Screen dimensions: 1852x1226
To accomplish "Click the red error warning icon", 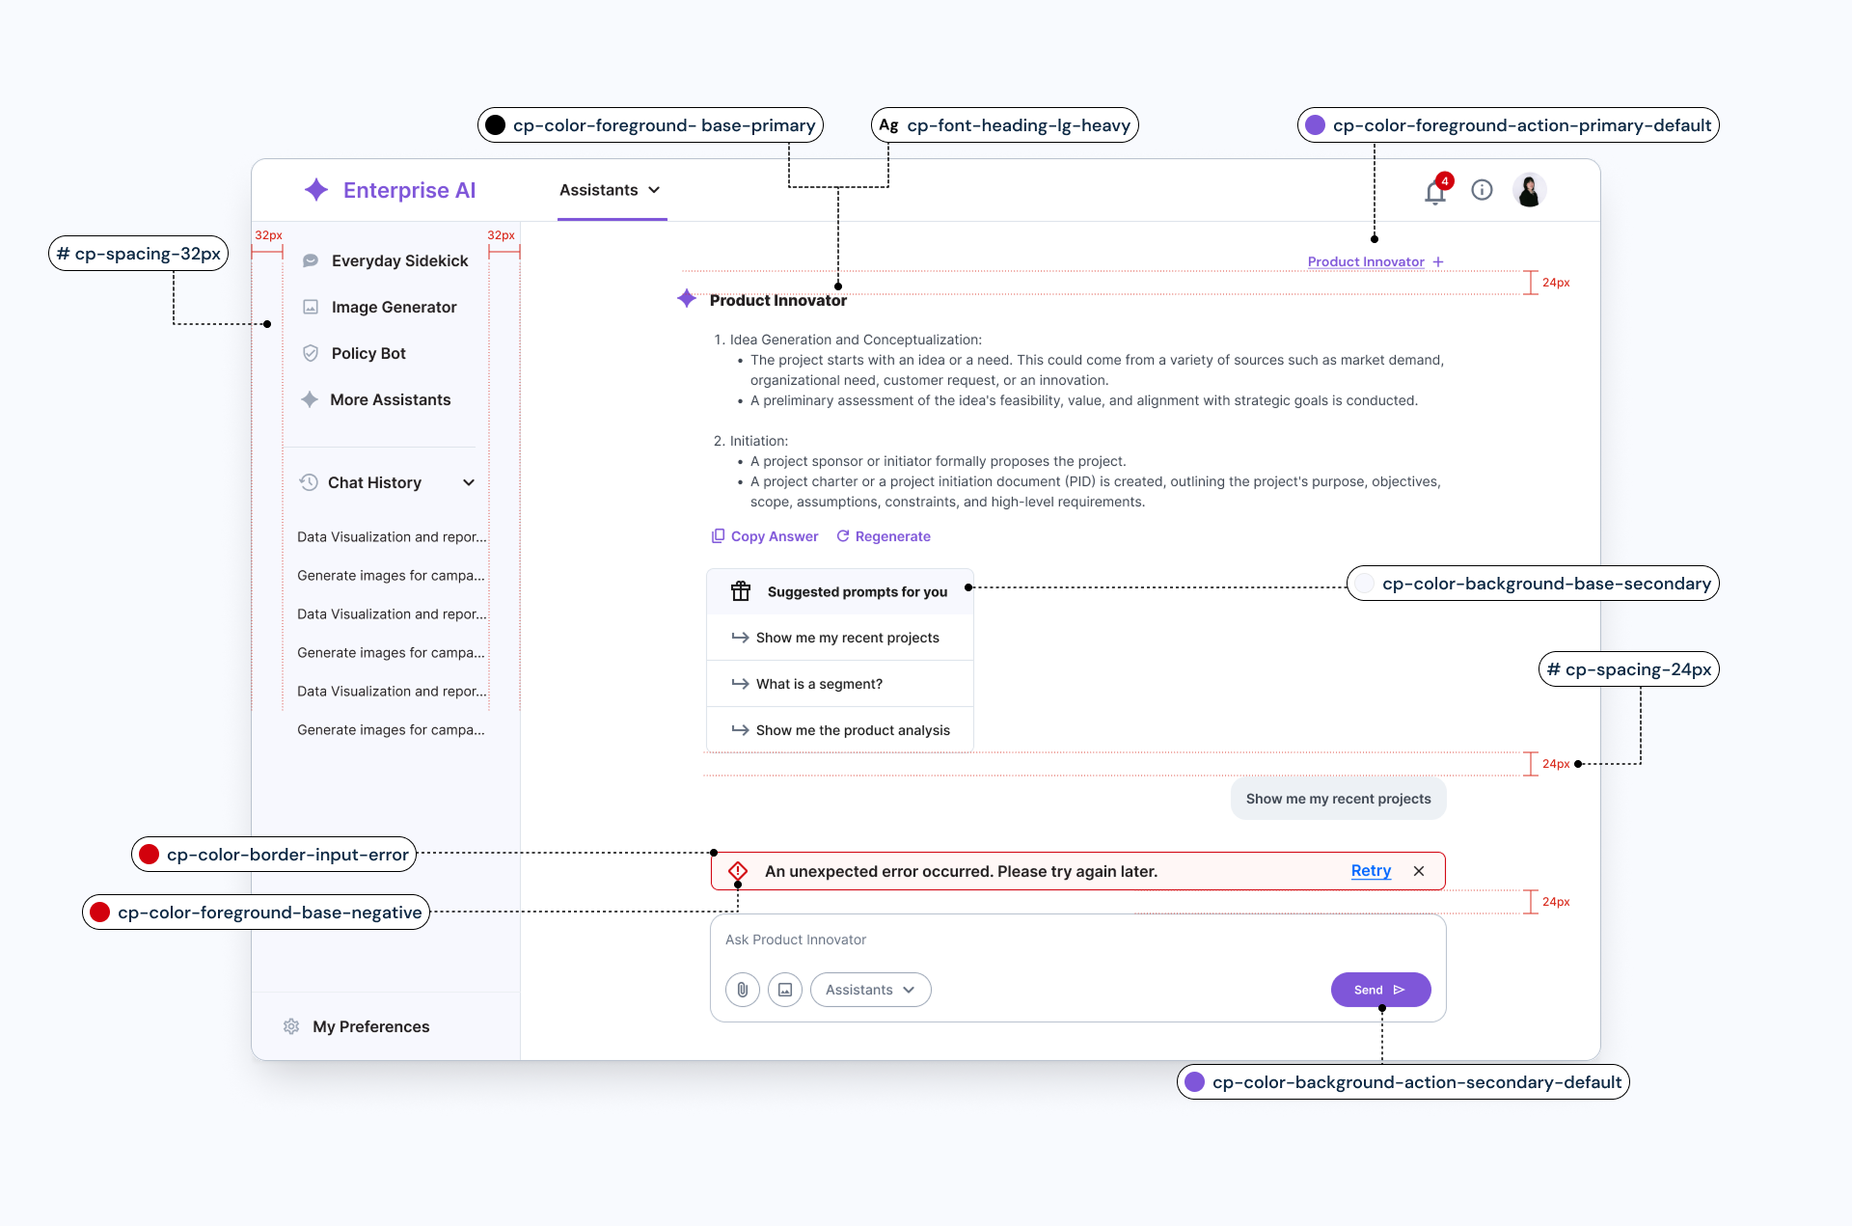I will (x=738, y=871).
